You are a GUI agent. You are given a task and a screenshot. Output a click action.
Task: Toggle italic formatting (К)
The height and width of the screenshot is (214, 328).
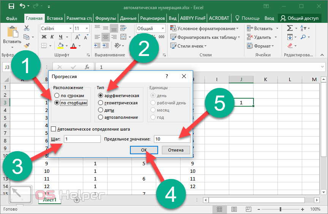[51, 37]
